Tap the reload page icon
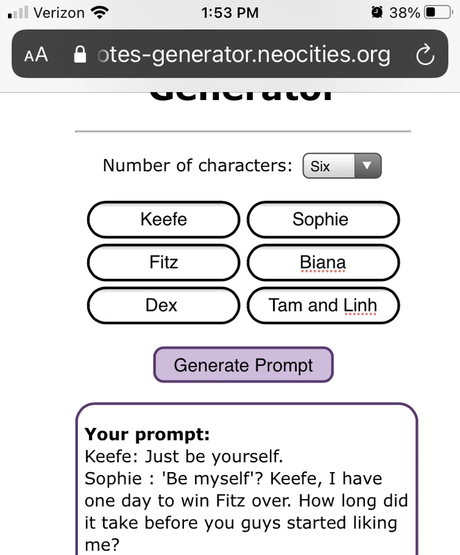This screenshot has width=460, height=555. pos(425,55)
